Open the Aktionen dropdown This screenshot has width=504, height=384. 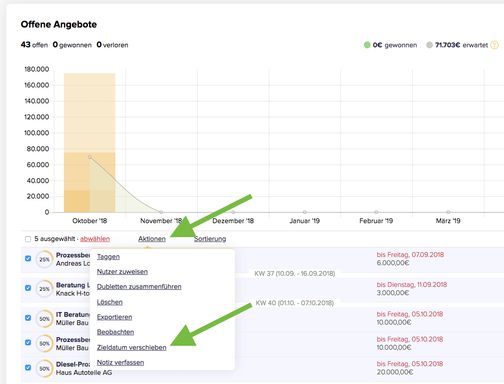(x=152, y=239)
